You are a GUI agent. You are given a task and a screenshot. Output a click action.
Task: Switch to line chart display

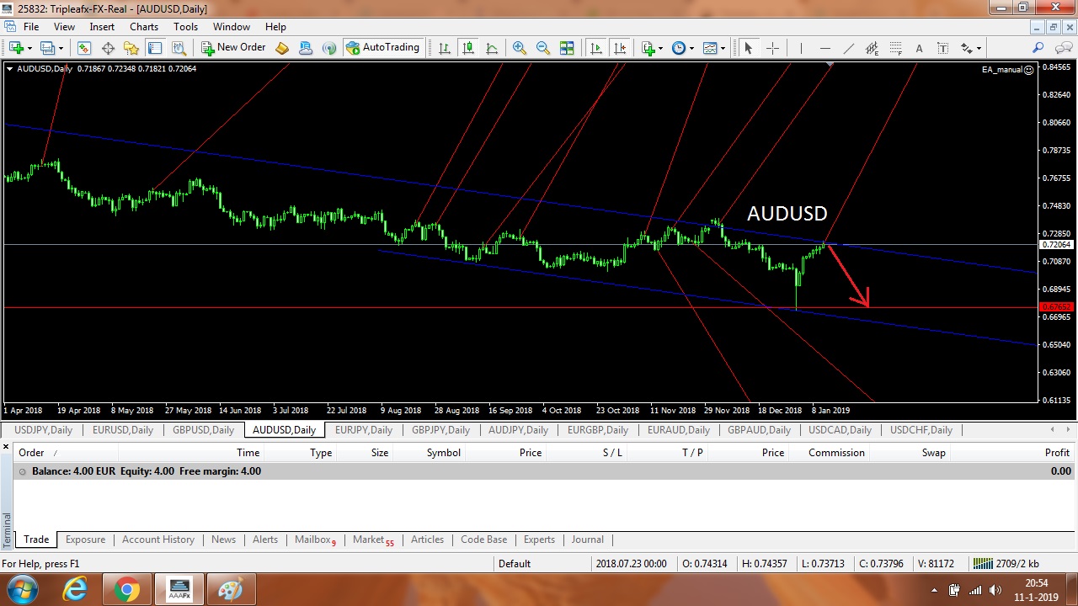click(x=492, y=48)
